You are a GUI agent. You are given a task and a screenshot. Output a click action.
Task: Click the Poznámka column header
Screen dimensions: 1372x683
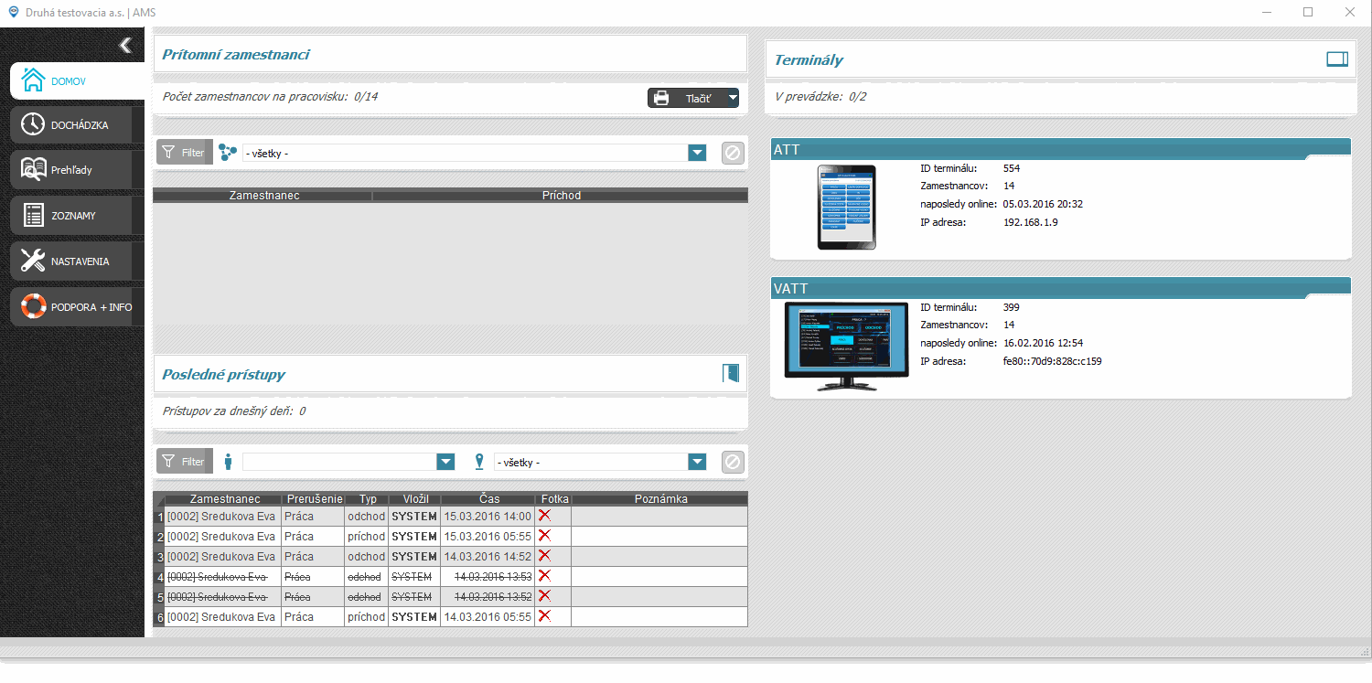660,499
